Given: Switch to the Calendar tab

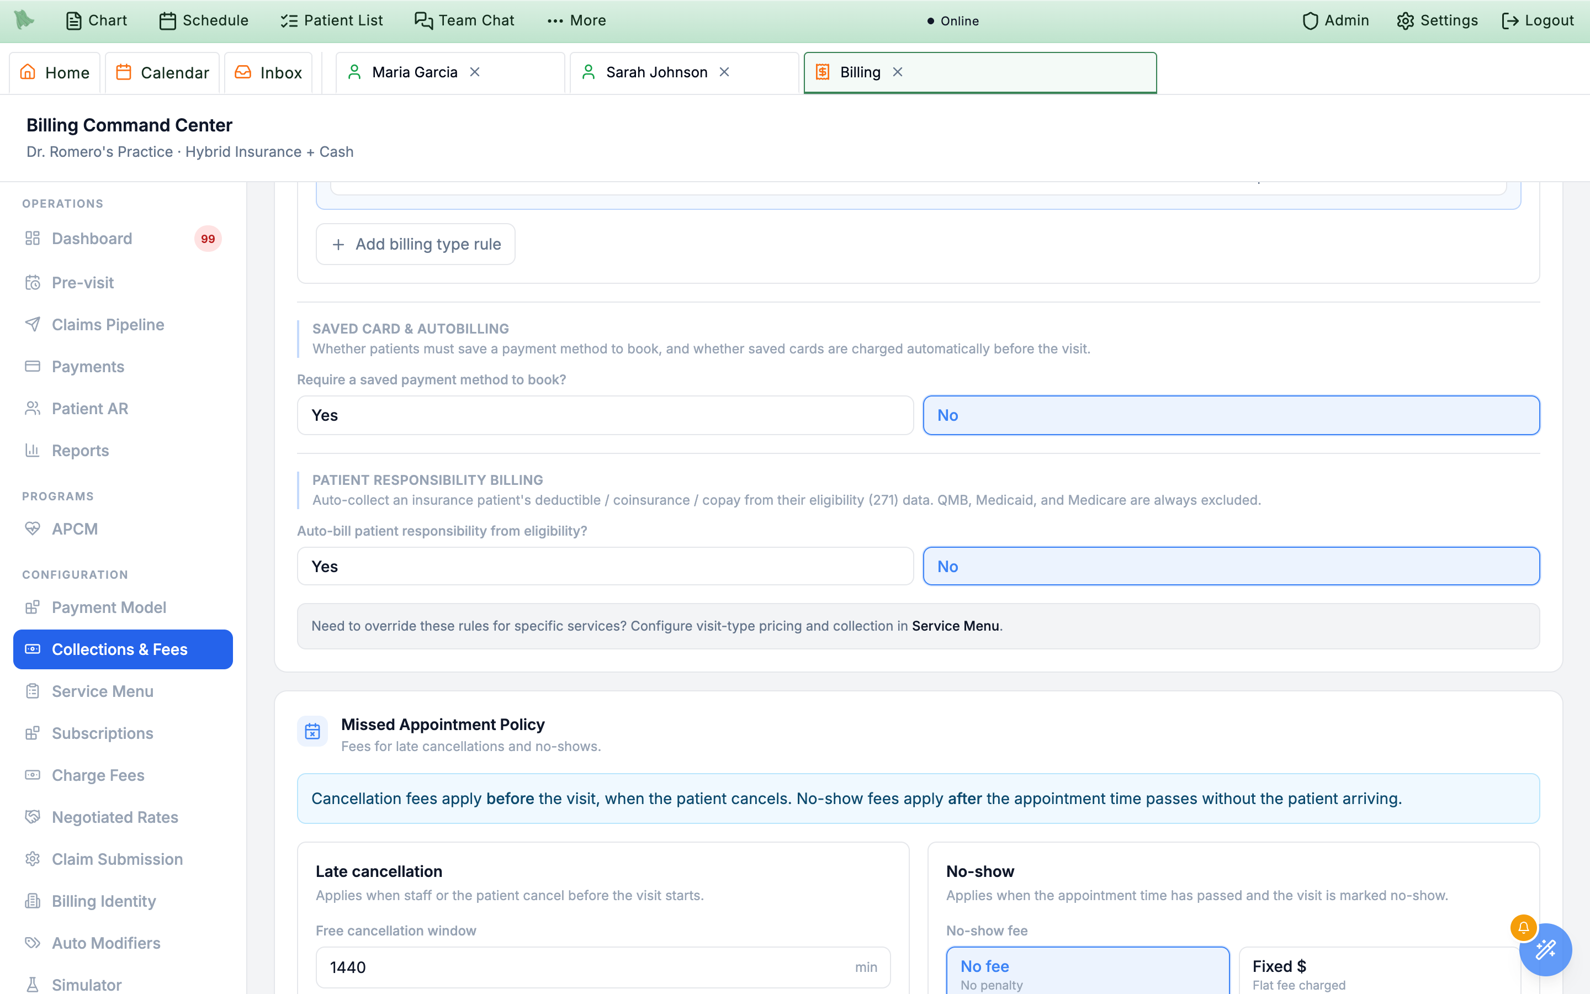Looking at the screenshot, I should pos(162,72).
